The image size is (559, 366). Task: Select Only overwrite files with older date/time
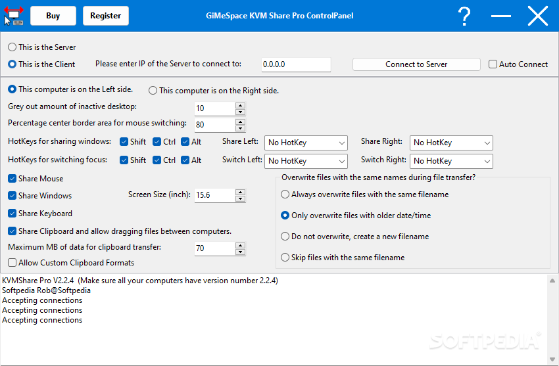coord(356,216)
